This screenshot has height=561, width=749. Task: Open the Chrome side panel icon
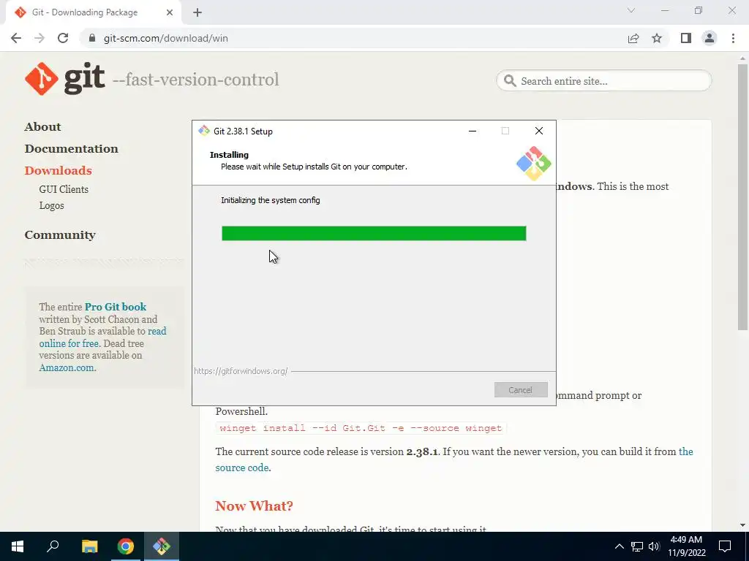click(x=686, y=38)
